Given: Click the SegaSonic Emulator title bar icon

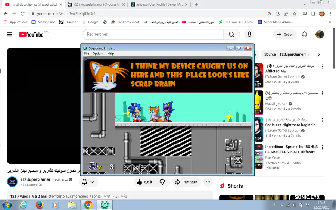Looking at the screenshot, I should [x=85, y=48].
